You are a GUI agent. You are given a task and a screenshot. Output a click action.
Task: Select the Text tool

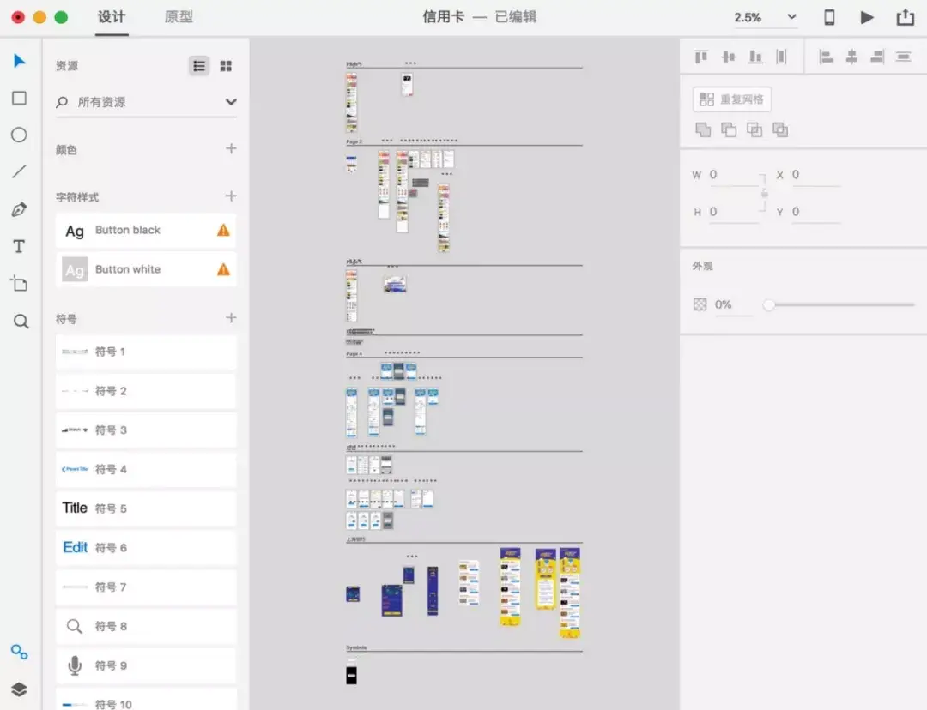(x=19, y=246)
